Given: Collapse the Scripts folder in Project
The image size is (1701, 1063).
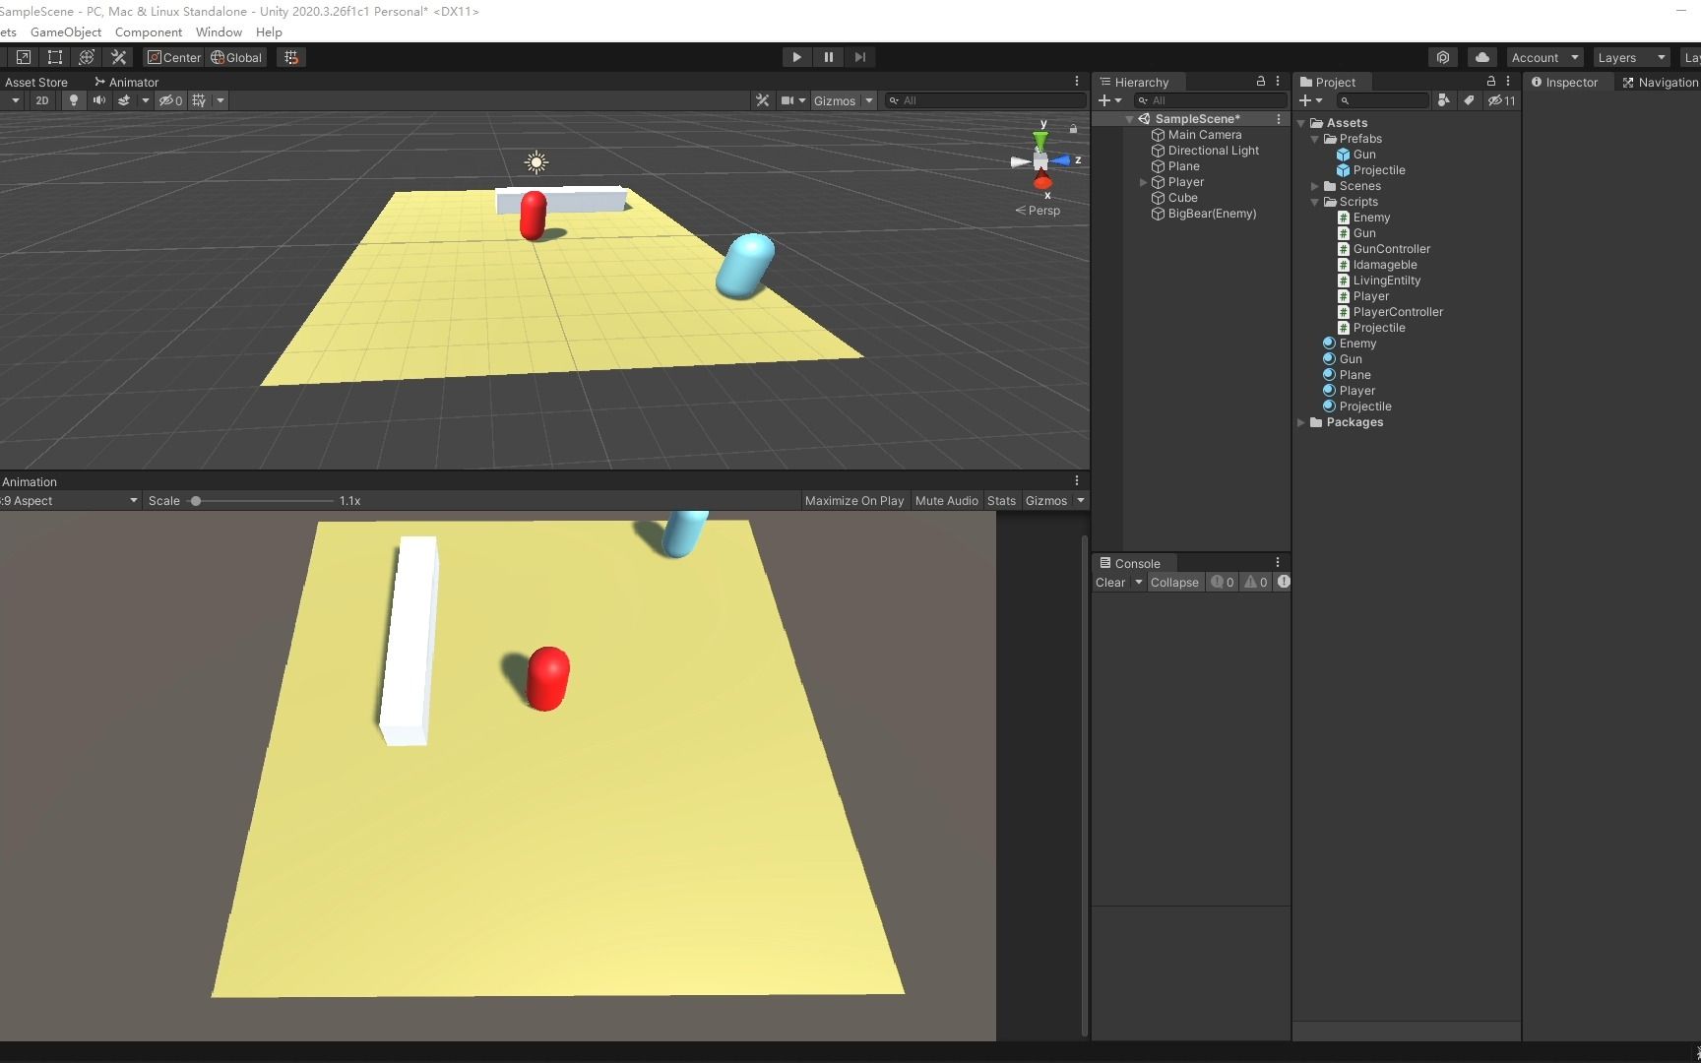Looking at the screenshot, I should 1314,202.
